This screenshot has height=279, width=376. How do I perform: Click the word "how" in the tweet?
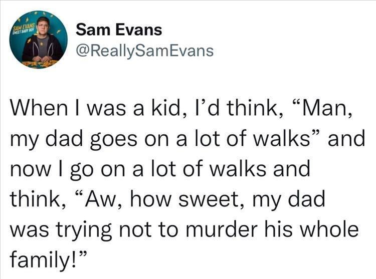click(150, 199)
